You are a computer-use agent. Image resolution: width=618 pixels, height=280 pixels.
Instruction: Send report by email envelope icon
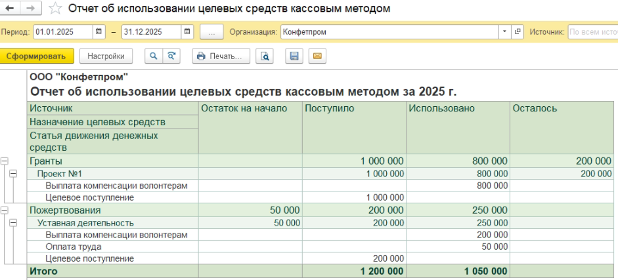coord(317,56)
